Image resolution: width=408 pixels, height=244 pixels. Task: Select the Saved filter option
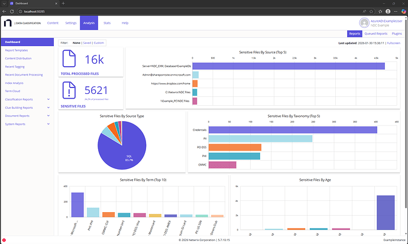tap(87, 43)
